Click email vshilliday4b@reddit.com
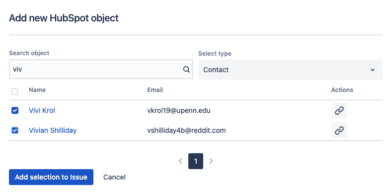Image resolution: width=392 pixels, height=193 pixels. point(186,130)
